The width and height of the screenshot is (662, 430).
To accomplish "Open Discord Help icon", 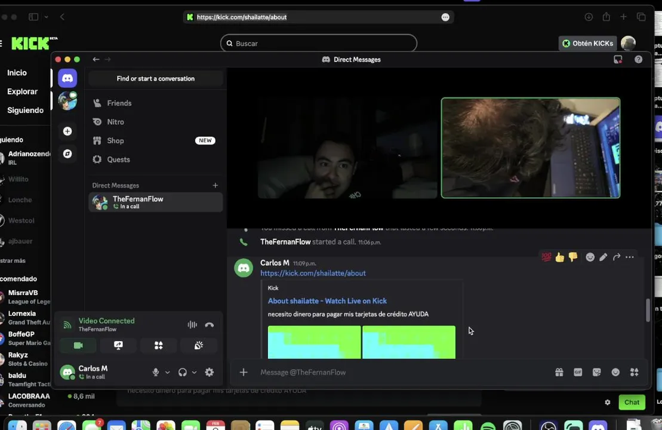I will point(638,60).
